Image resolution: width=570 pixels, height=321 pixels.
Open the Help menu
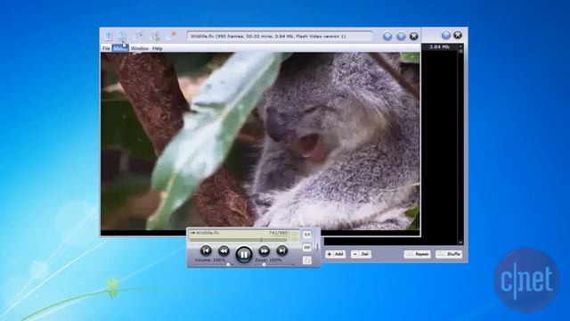coord(157,48)
